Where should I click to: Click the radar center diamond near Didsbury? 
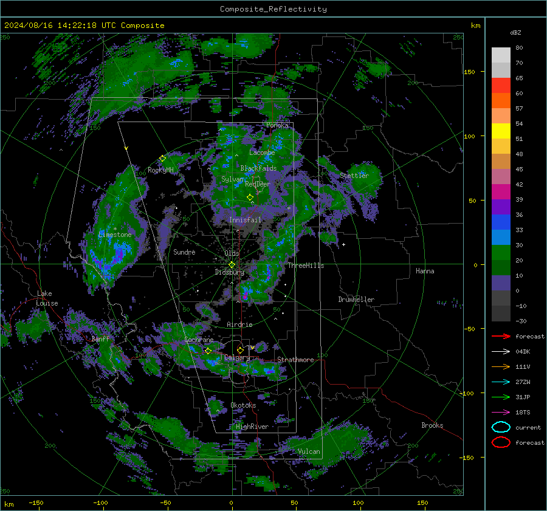[x=232, y=265]
